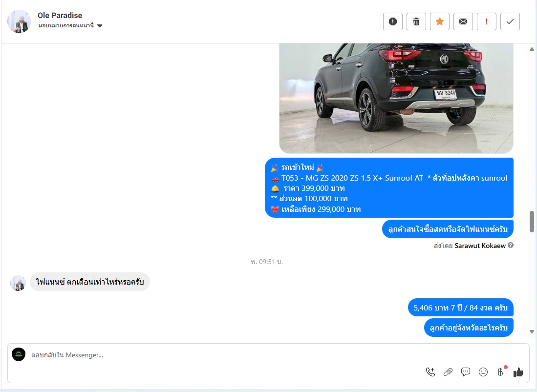This screenshot has width=537, height=392.
Task: Click the scroll down arrow
Action: pos(532,331)
